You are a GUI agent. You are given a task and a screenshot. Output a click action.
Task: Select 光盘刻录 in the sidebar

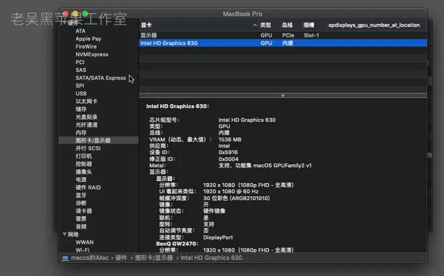click(x=86, y=117)
